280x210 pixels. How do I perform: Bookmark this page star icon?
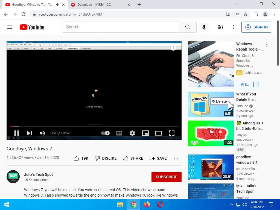click(246, 14)
